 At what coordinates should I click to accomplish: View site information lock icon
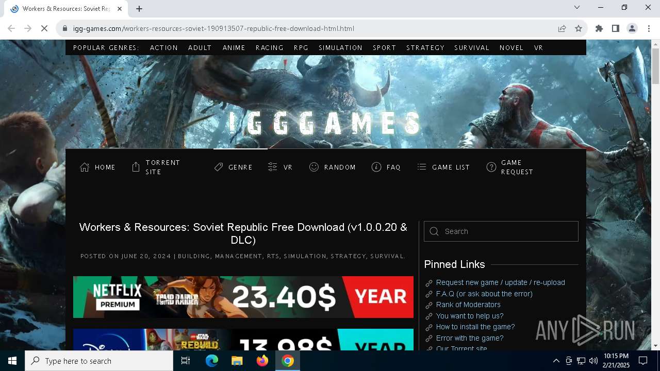[x=65, y=28]
